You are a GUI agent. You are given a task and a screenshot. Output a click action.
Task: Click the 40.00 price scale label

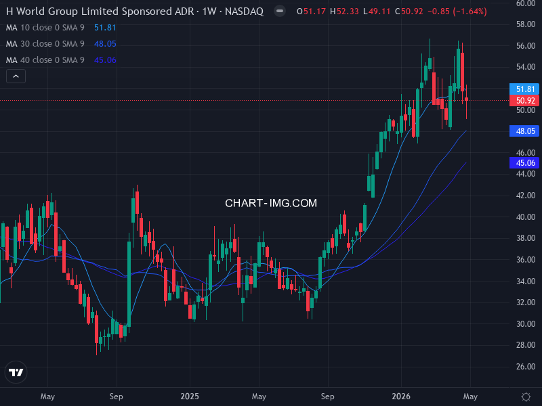pos(526,217)
